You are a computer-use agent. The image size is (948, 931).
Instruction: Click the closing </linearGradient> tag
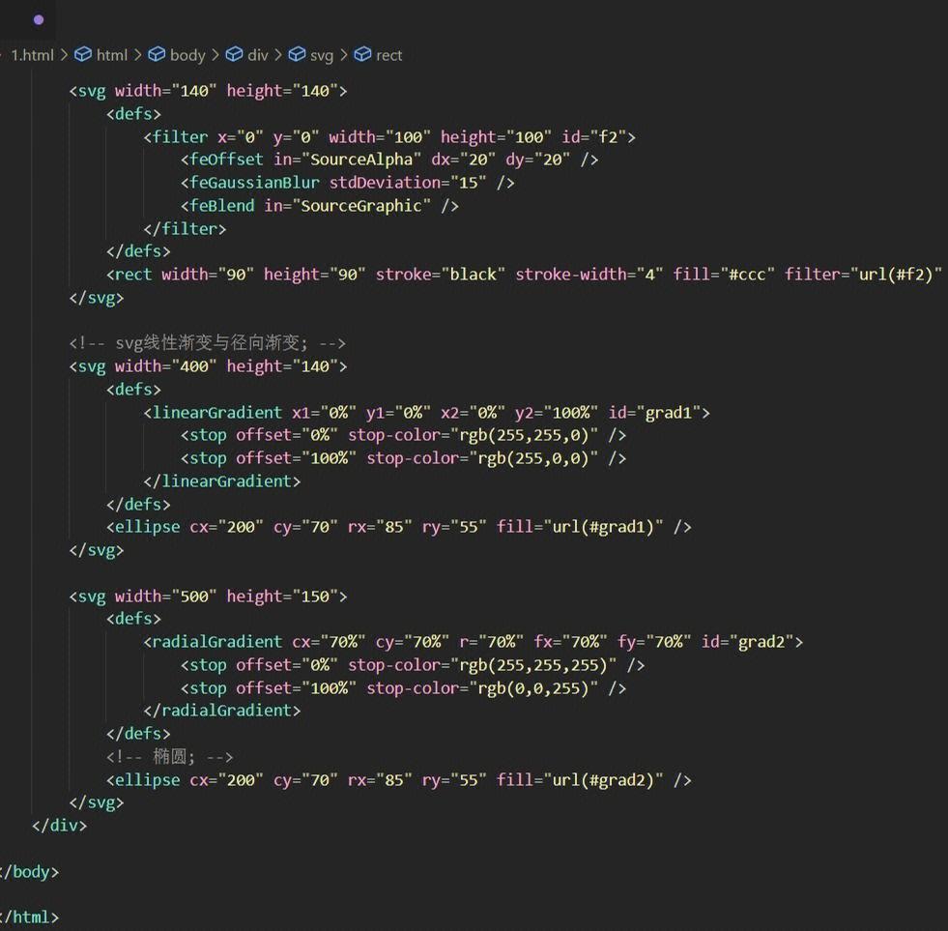[222, 481]
